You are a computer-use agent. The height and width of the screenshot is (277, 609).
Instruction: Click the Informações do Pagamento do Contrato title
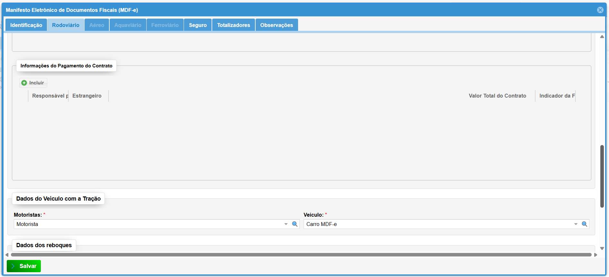pos(67,66)
